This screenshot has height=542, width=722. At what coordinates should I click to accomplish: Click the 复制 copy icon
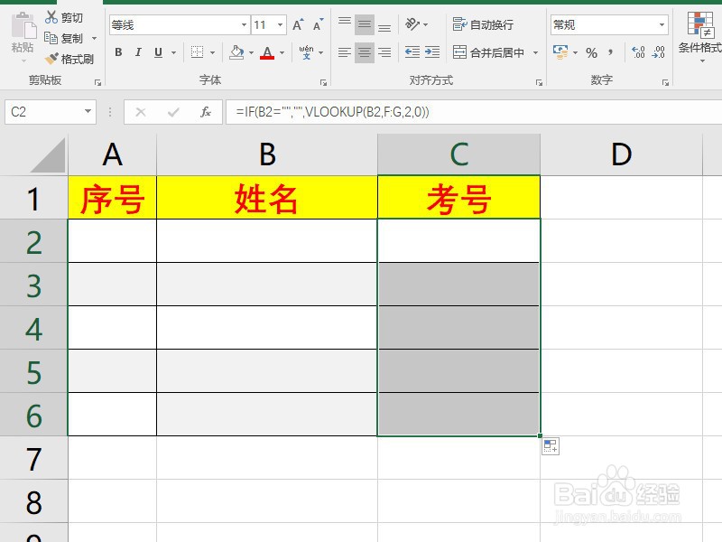[x=51, y=38]
